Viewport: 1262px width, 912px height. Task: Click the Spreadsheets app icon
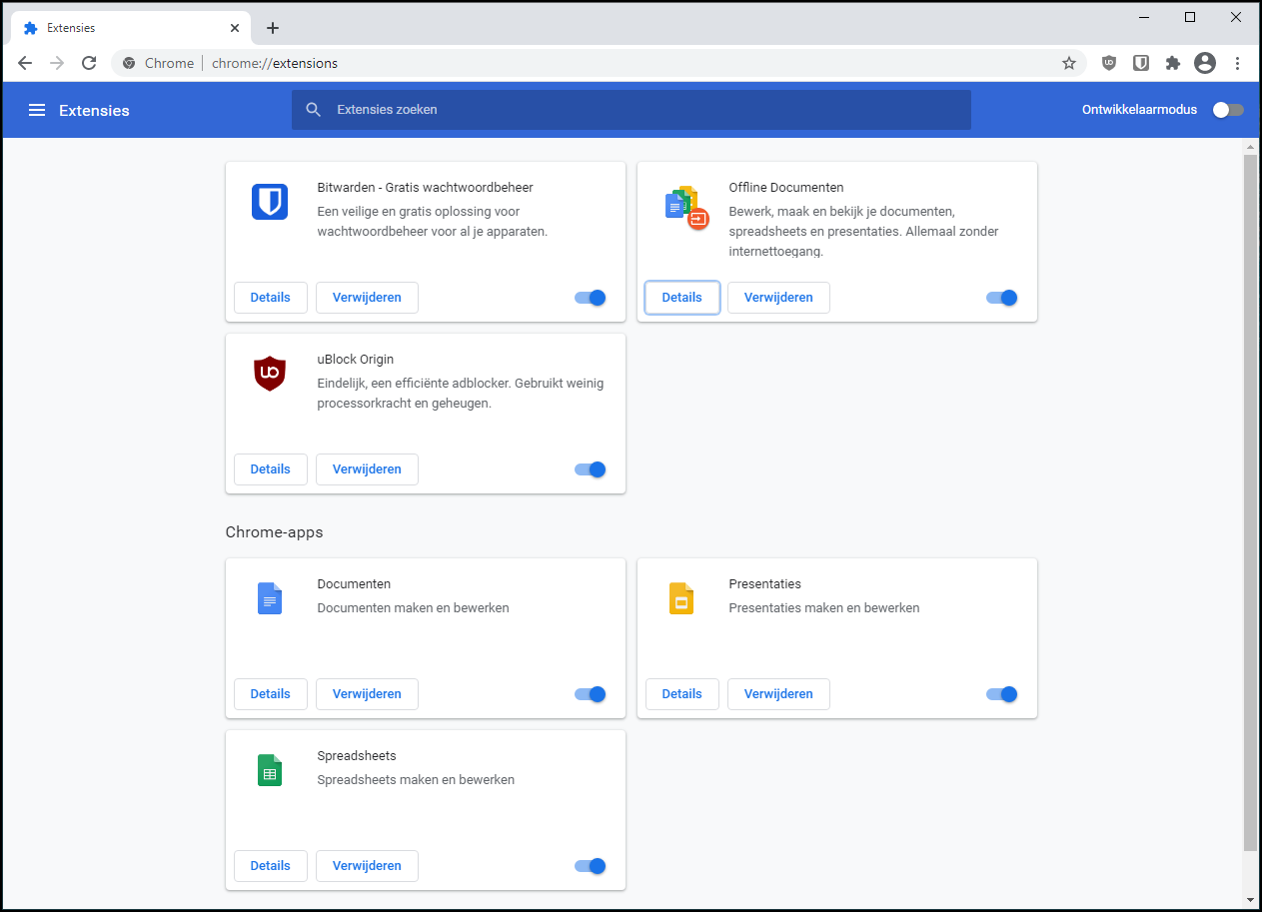click(270, 770)
